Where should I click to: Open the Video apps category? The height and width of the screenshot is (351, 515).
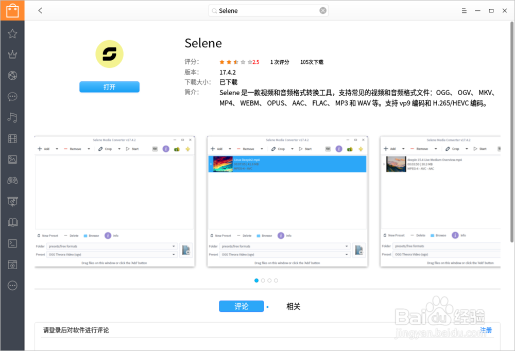tap(13, 138)
